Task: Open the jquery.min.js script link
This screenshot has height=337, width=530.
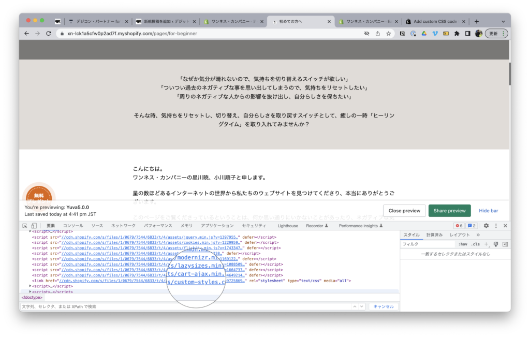Action: pyautogui.click(x=150, y=237)
